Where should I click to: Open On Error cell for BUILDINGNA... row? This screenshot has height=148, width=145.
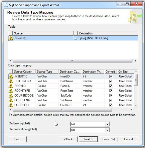[x=125, y=81]
